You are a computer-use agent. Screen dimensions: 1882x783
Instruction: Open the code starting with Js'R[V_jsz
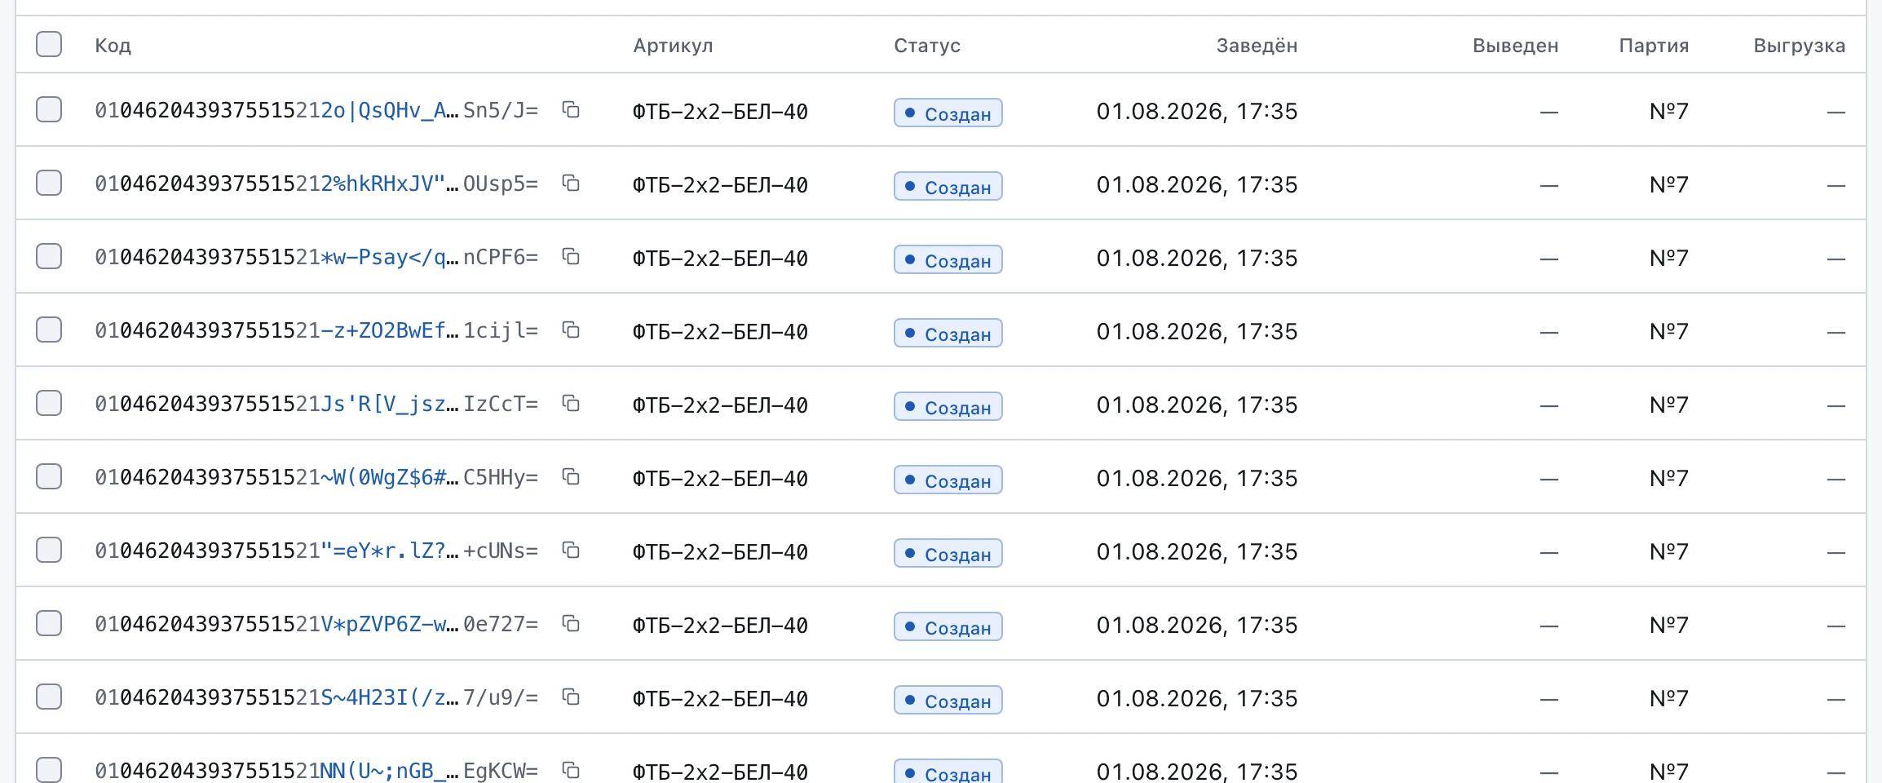pyautogui.click(x=316, y=404)
